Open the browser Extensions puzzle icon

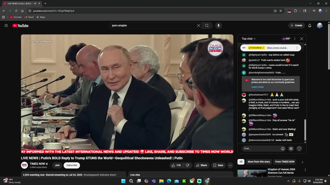point(295,11)
